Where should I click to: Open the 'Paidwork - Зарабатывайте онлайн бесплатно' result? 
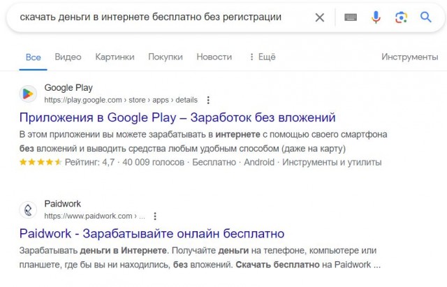[x=152, y=234]
